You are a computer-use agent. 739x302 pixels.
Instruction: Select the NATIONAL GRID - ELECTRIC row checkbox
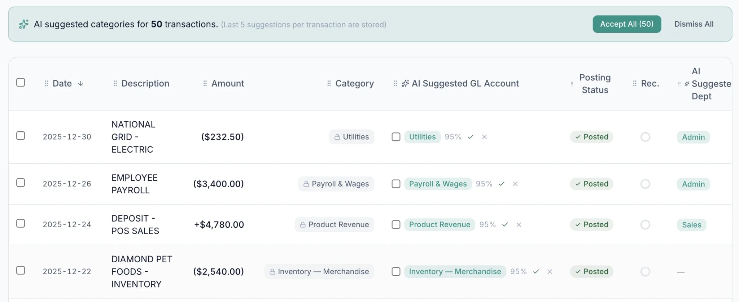[21, 136]
